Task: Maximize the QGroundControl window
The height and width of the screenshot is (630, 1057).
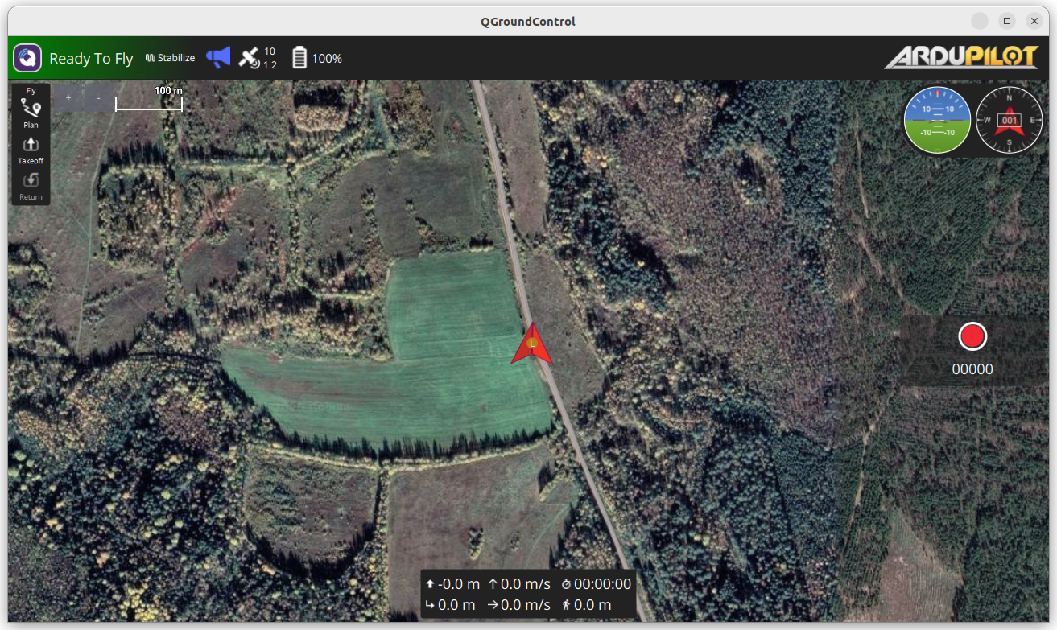Action: coord(1006,21)
